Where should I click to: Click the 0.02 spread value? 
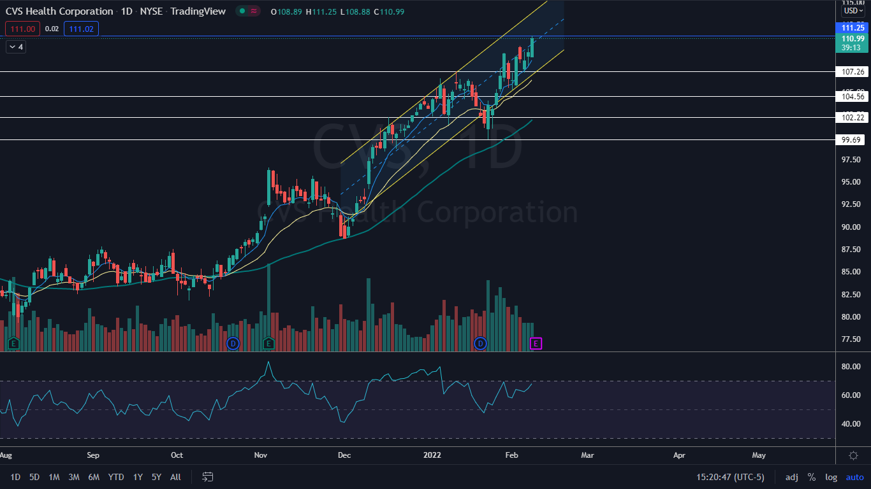click(52, 29)
